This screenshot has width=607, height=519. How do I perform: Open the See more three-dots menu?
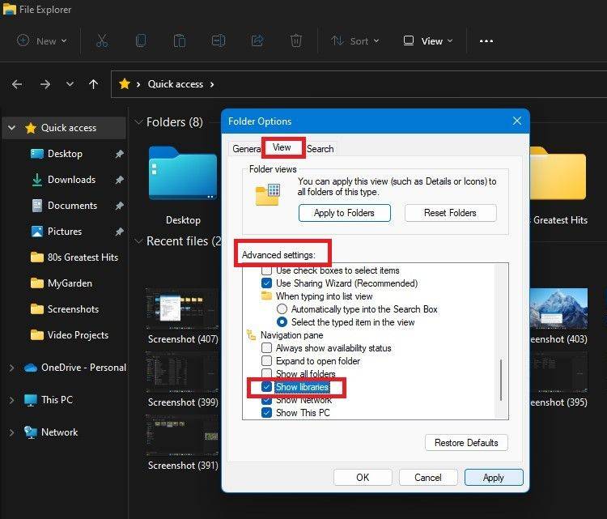click(x=486, y=41)
